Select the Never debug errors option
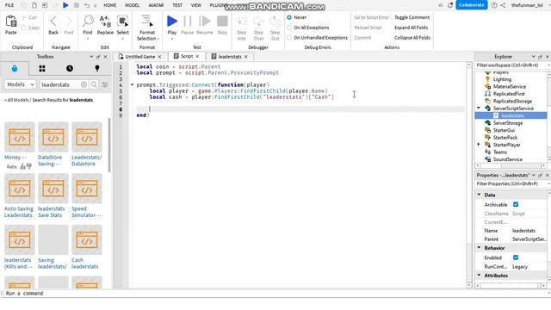This screenshot has width=551, height=310. point(289,17)
